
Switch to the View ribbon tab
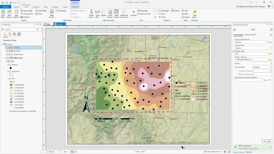pos(46,7)
